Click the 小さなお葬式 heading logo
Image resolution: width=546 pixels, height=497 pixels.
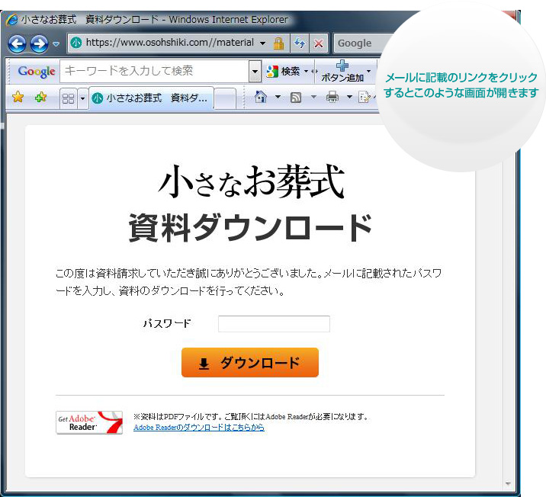(252, 181)
